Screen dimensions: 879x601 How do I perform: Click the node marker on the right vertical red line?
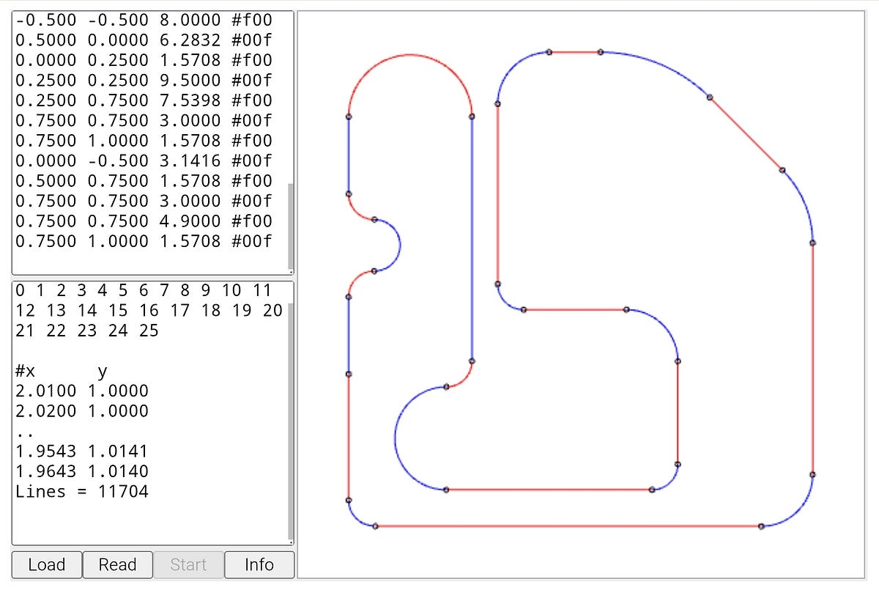coord(812,242)
